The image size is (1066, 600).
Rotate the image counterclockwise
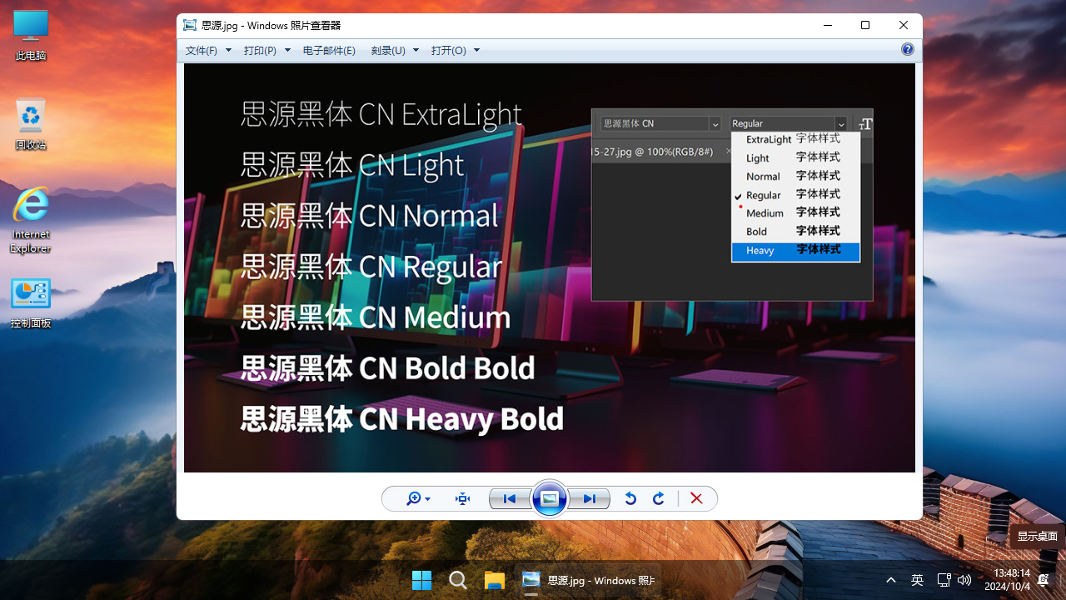(x=630, y=498)
